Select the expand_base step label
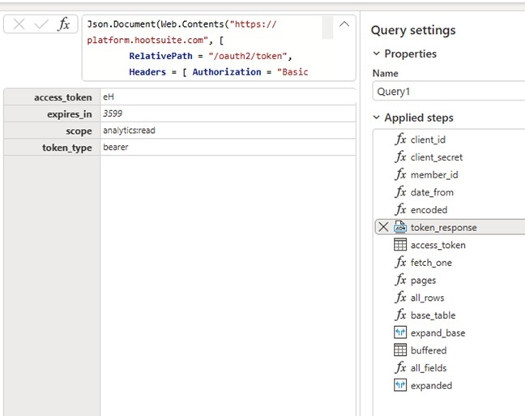 point(438,332)
